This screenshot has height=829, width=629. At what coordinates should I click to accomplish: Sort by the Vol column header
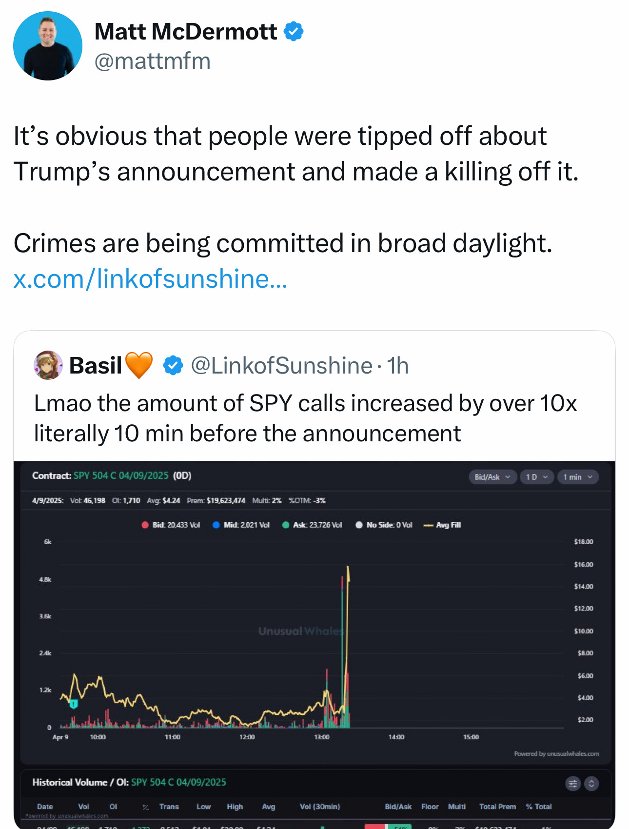coord(83,807)
